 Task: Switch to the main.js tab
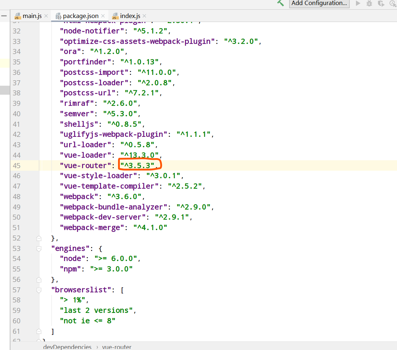click(x=32, y=16)
